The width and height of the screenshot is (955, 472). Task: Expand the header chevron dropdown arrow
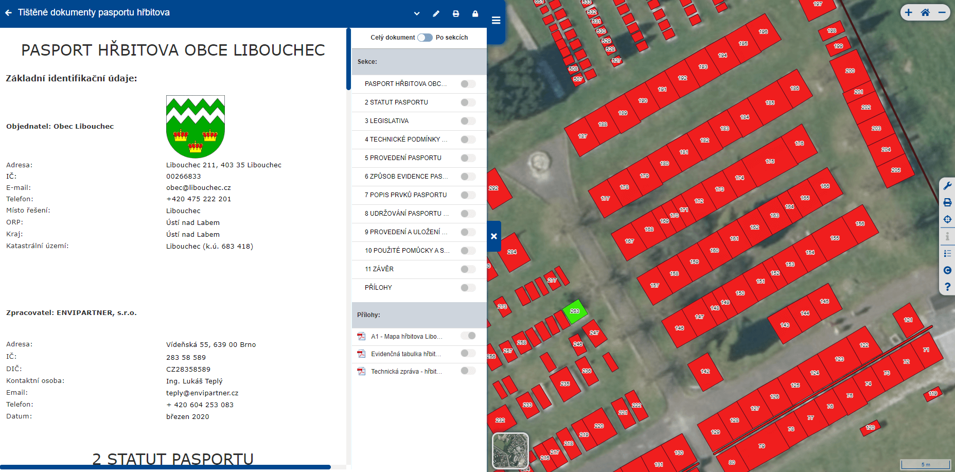[417, 14]
